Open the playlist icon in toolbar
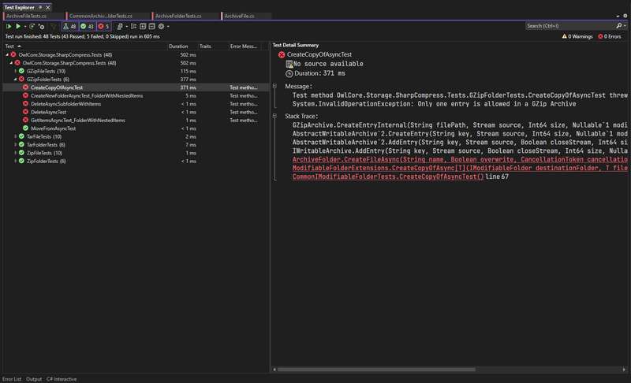Viewport: 631px width, 383px height. [x=120, y=26]
